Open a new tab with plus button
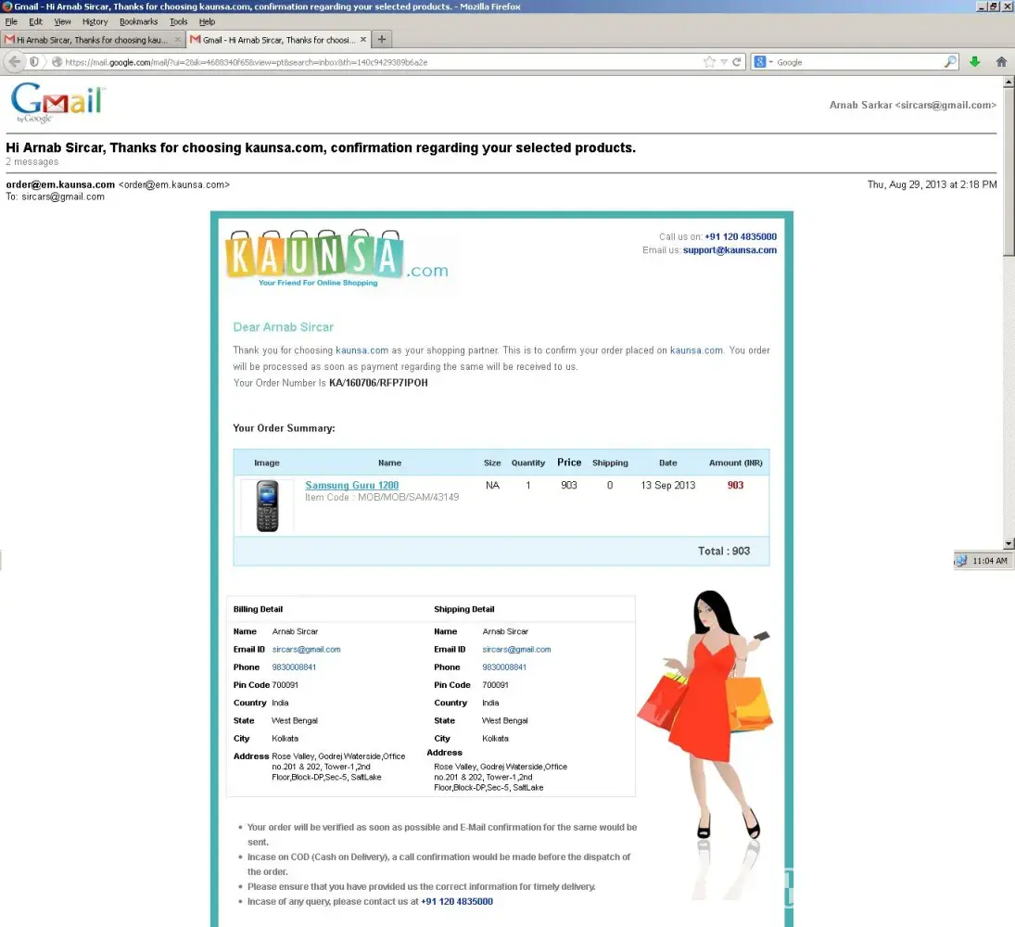The height and width of the screenshot is (927, 1015). click(382, 39)
